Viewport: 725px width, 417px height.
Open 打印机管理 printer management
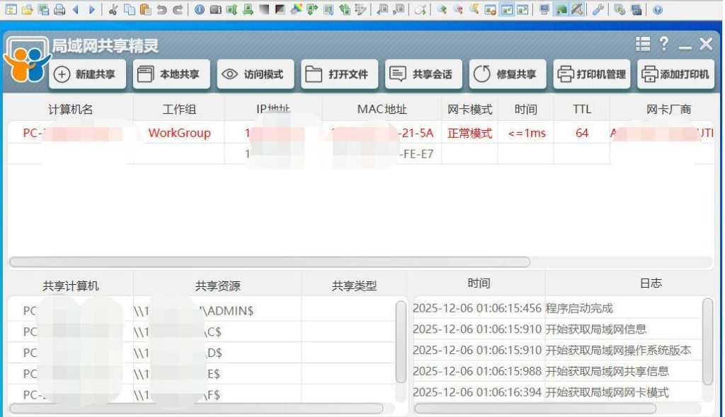coord(591,74)
